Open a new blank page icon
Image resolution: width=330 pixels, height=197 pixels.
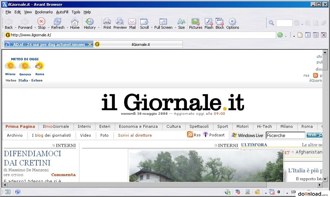click(x=300, y=35)
